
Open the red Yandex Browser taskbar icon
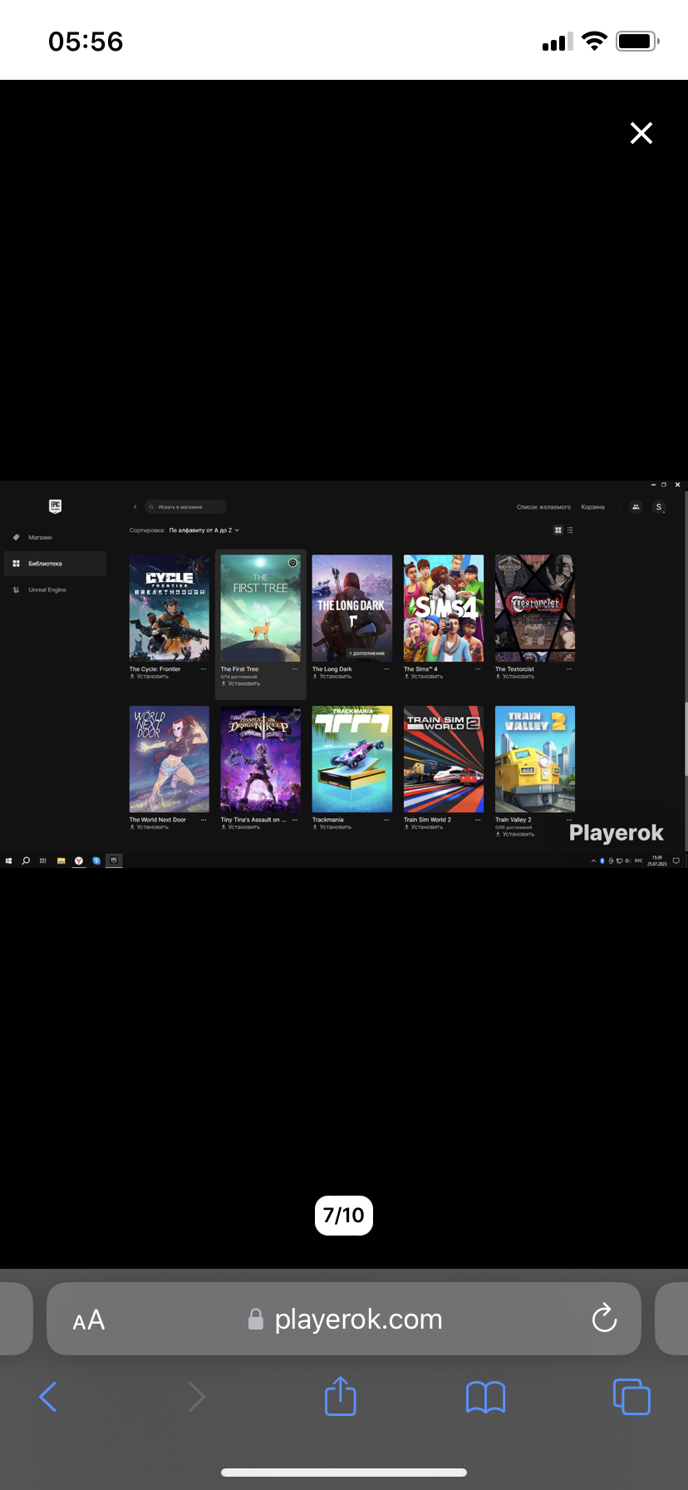(79, 861)
